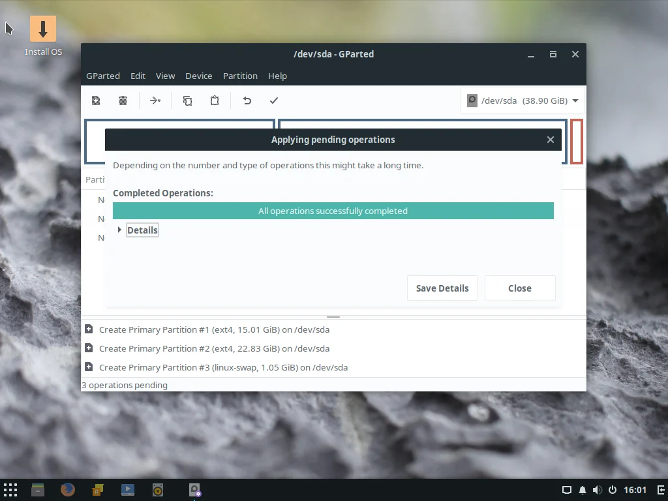Expand the Details disclosure triangle
Viewport: 668px width, 501px height.
(x=119, y=230)
